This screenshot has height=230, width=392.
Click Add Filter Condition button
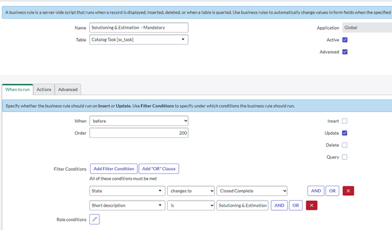click(x=114, y=169)
